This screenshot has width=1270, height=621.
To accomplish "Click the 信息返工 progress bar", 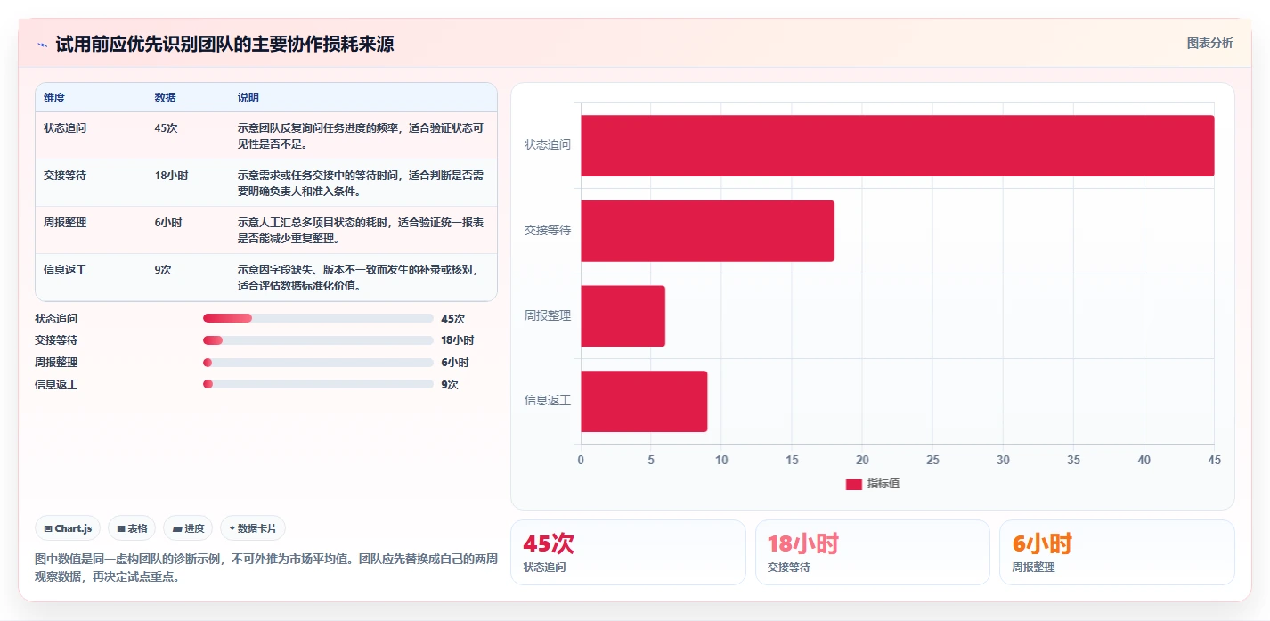I will 318,384.
